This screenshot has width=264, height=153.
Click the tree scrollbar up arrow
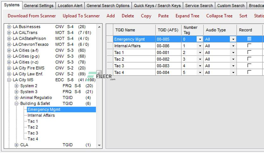pyautogui.click(x=99, y=27)
